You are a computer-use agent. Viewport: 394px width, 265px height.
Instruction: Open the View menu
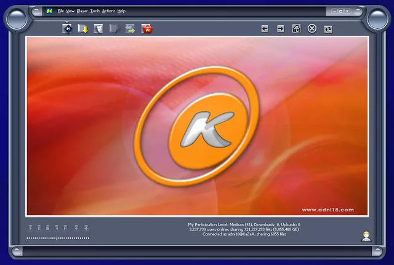click(x=70, y=11)
